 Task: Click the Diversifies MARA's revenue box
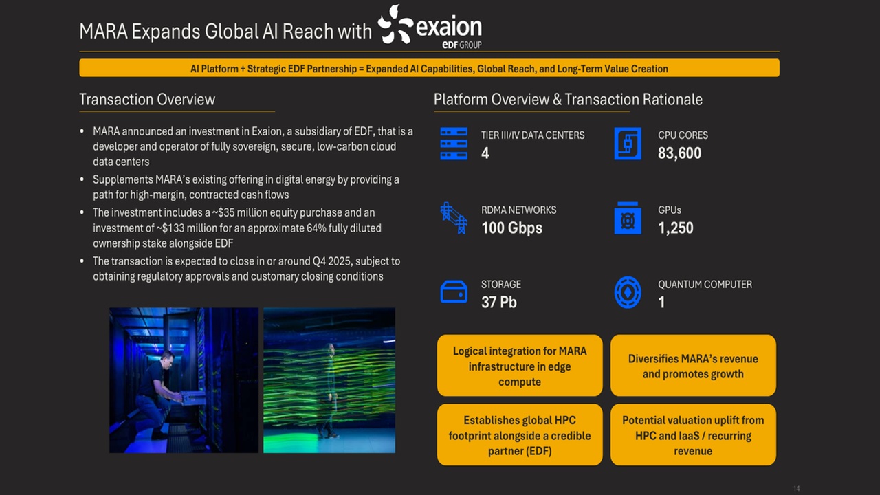pyautogui.click(x=693, y=366)
